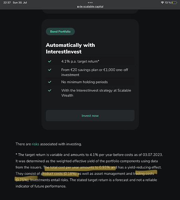Click highlighted (0.75%) trading costs text
This screenshot has height=200, width=180.
point(22,180)
